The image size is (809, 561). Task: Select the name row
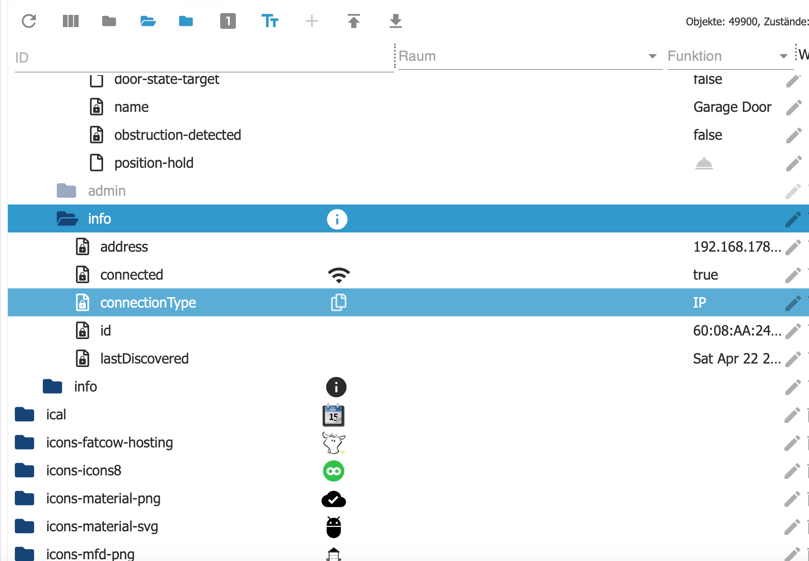click(408, 107)
